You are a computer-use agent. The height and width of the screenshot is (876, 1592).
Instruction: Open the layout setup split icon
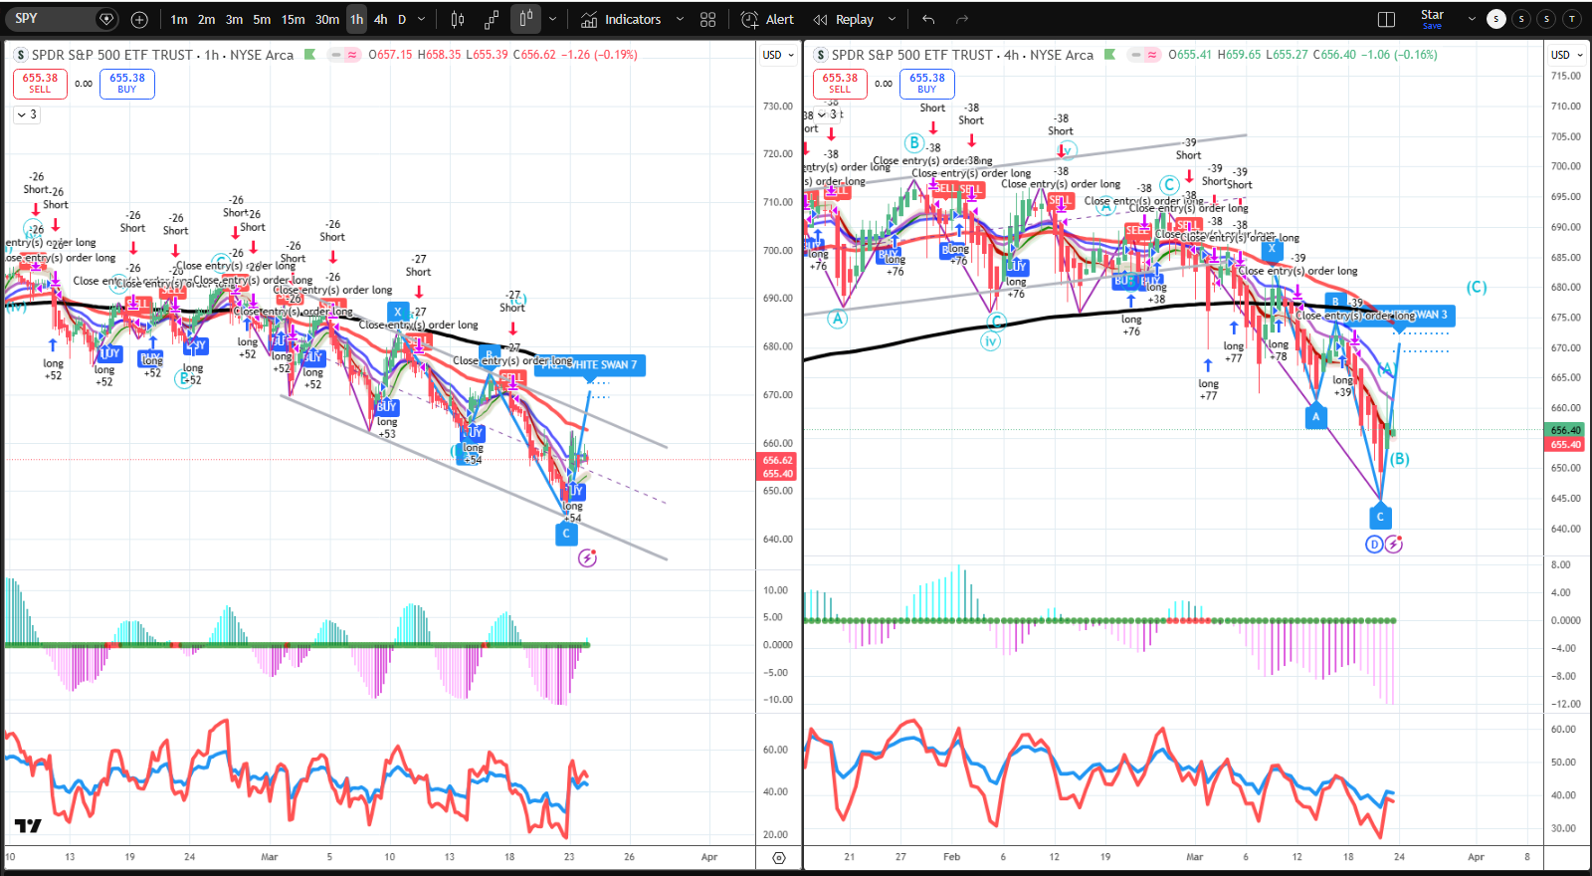pyautogui.click(x=1386, y=19)
